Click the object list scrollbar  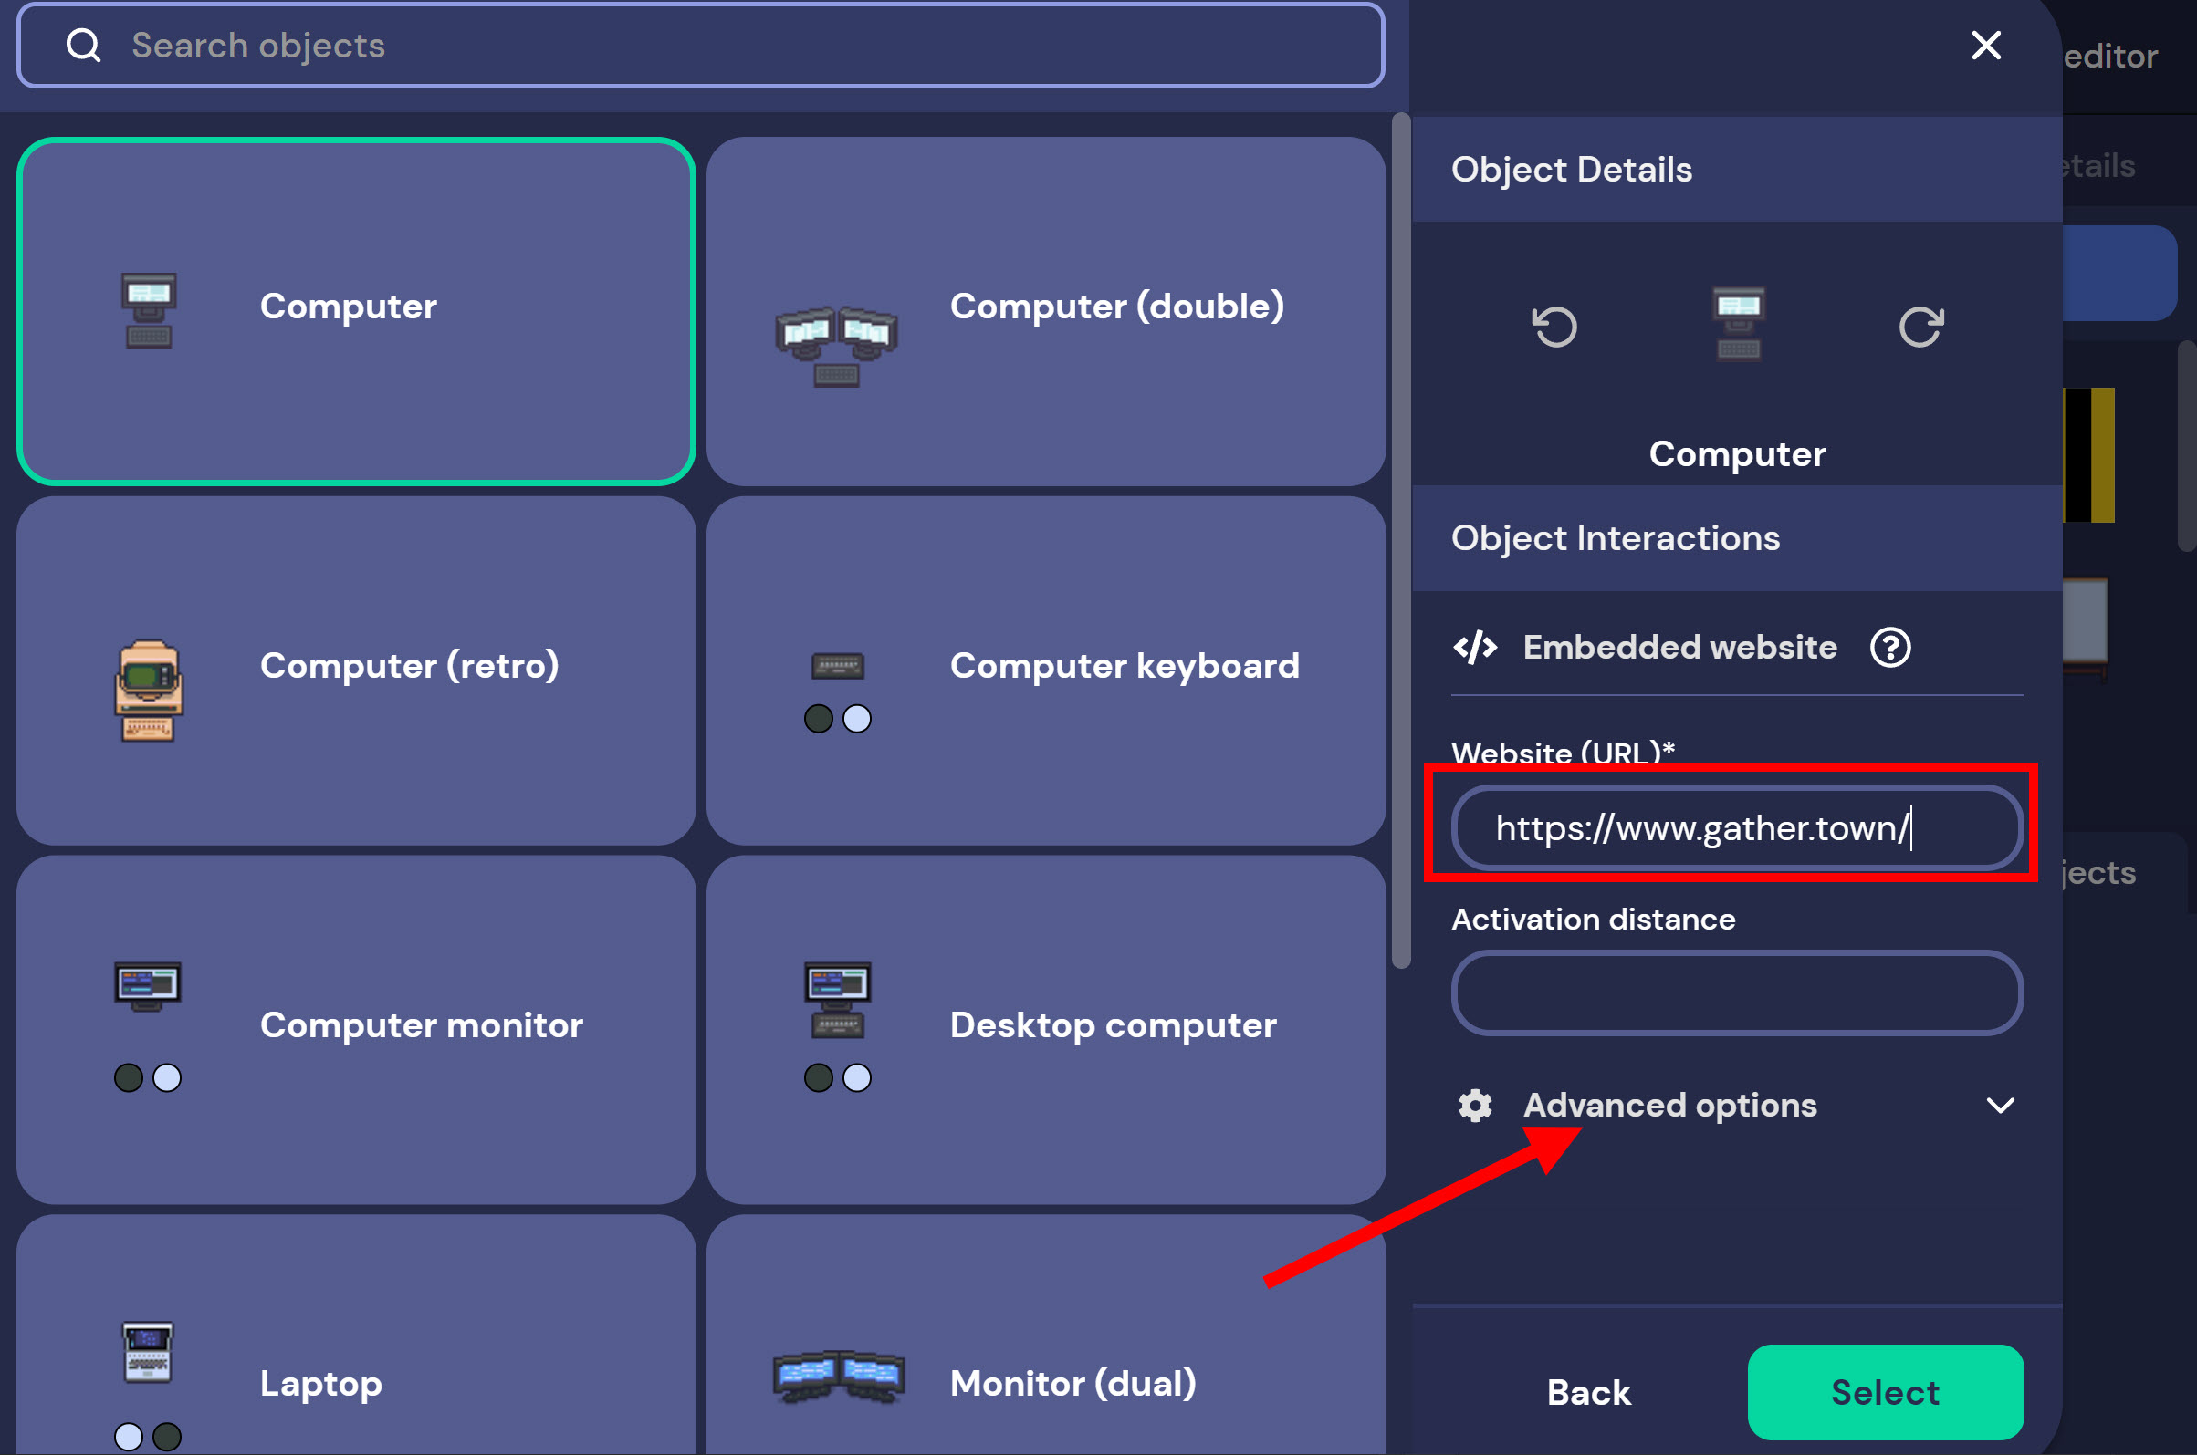point(1401,538)
